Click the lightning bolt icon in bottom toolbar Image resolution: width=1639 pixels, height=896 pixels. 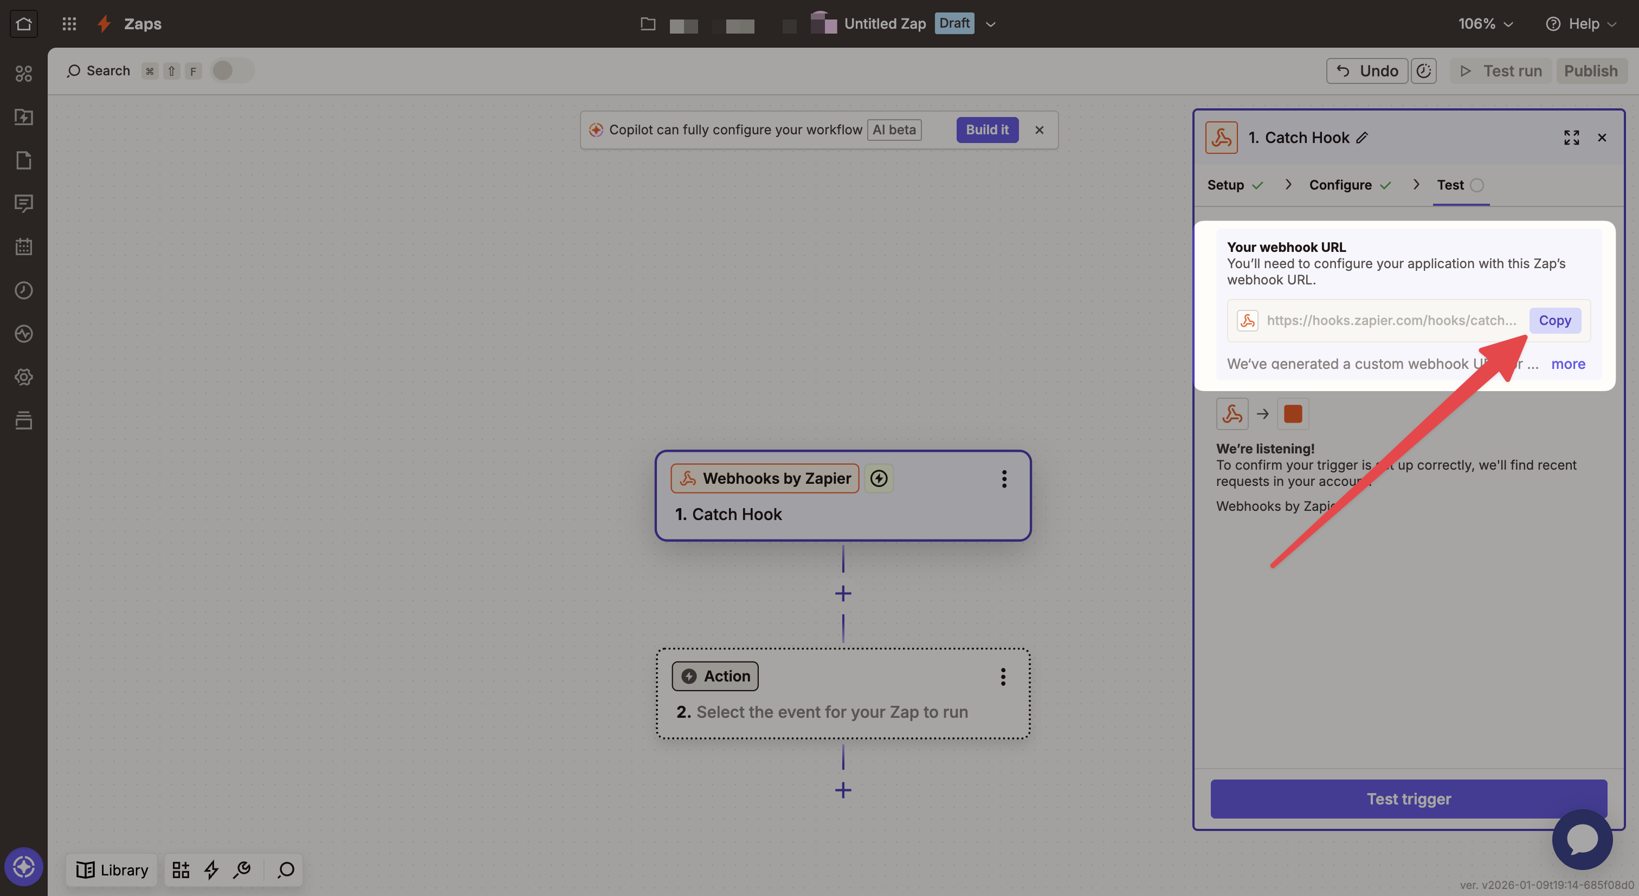[x=211, y=869]
